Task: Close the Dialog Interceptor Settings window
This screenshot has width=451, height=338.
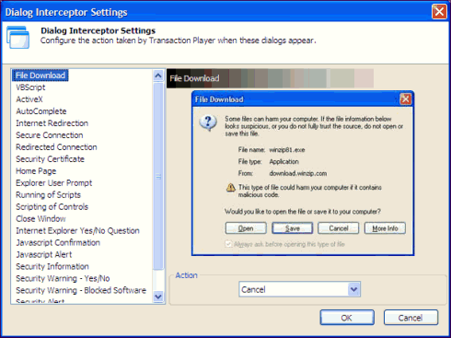Action: 439,12
